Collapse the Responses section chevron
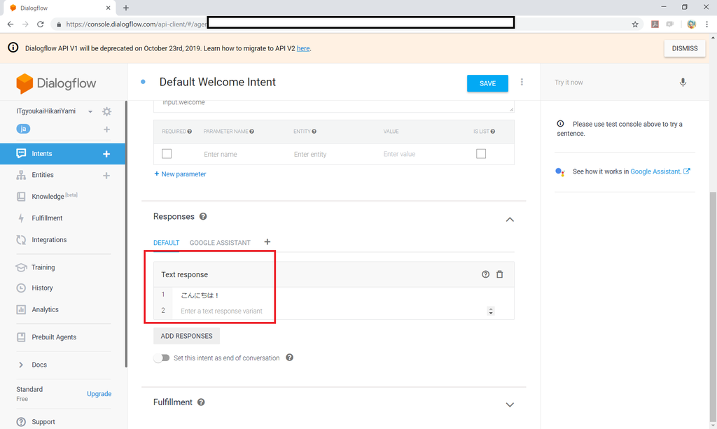Viewport: 717px width, 429px height. click(x=510, y=220)
